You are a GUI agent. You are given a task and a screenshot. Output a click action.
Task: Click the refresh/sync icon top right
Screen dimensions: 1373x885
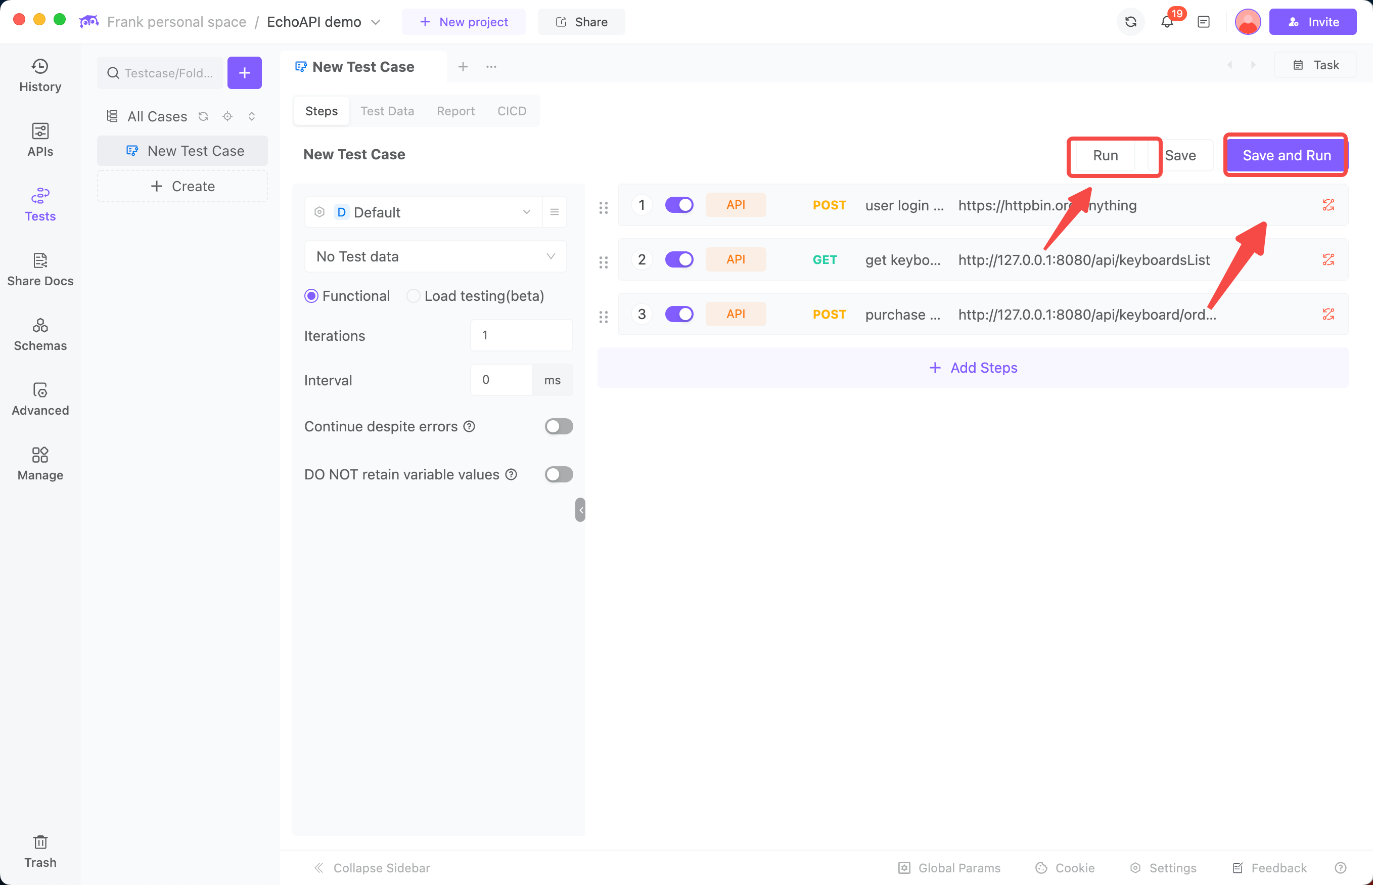(1132, 21)
